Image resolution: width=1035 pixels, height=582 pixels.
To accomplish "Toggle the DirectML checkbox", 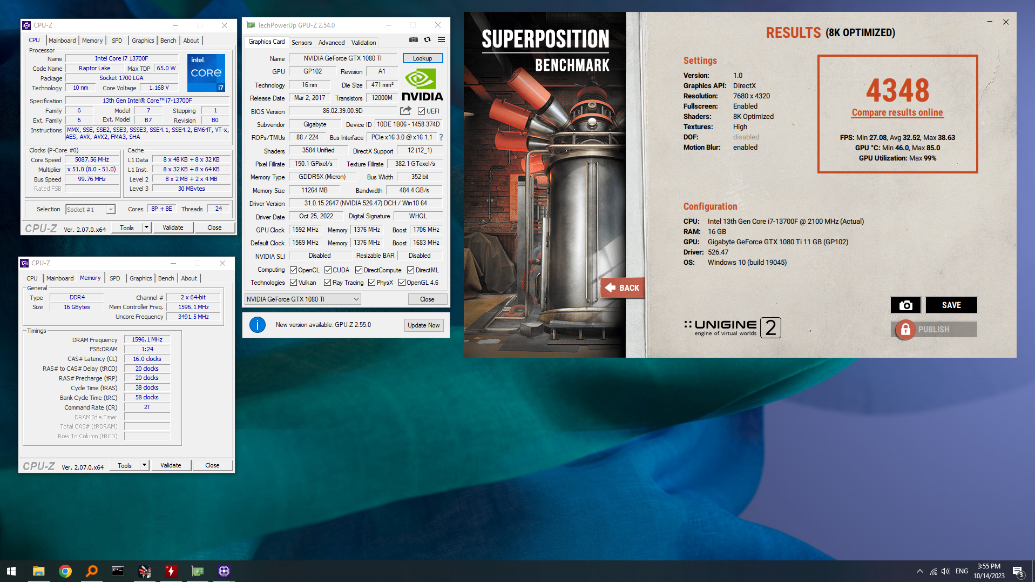I will coord(410,270).
